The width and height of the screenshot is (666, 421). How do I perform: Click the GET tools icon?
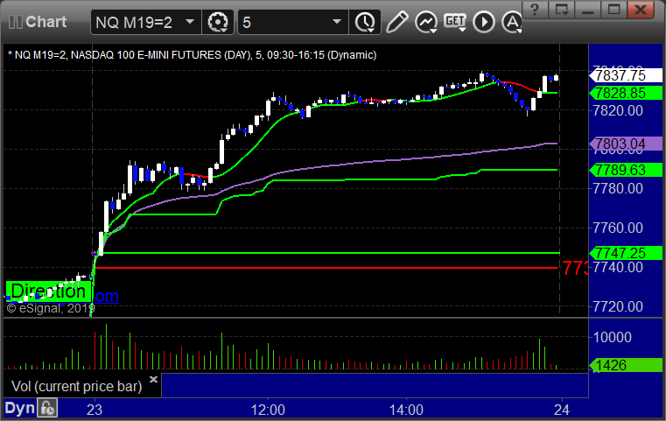[x=455, y=22]
